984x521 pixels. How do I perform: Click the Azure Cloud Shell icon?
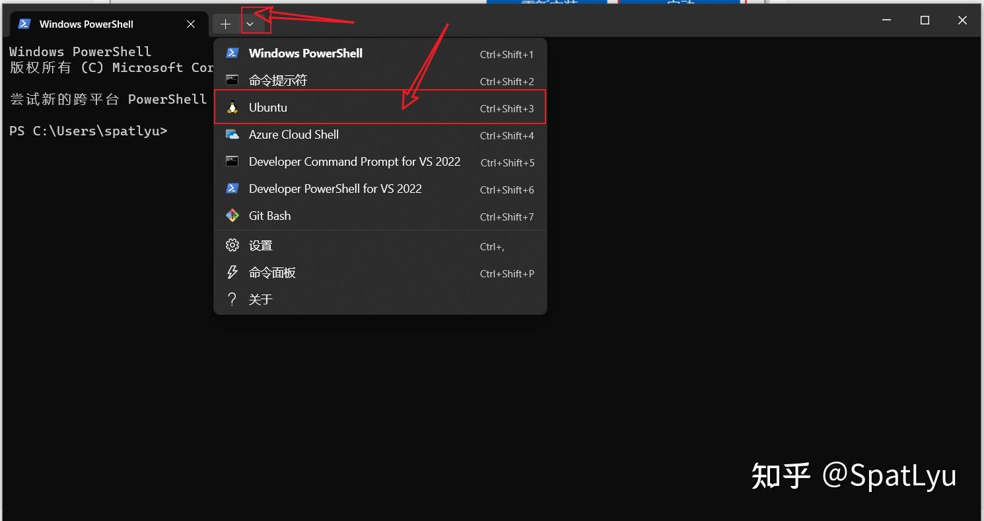(x=232, y=134)
